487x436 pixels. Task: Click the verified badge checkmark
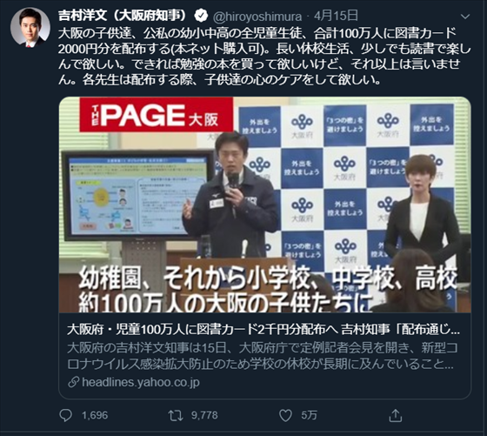click(x=201, y=16)
